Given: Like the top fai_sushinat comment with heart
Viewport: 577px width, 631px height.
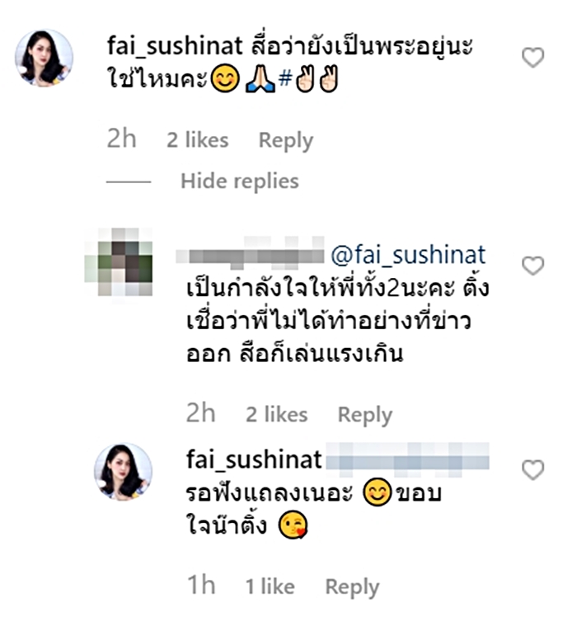Looking at the screenshot, I should (533, 58).
